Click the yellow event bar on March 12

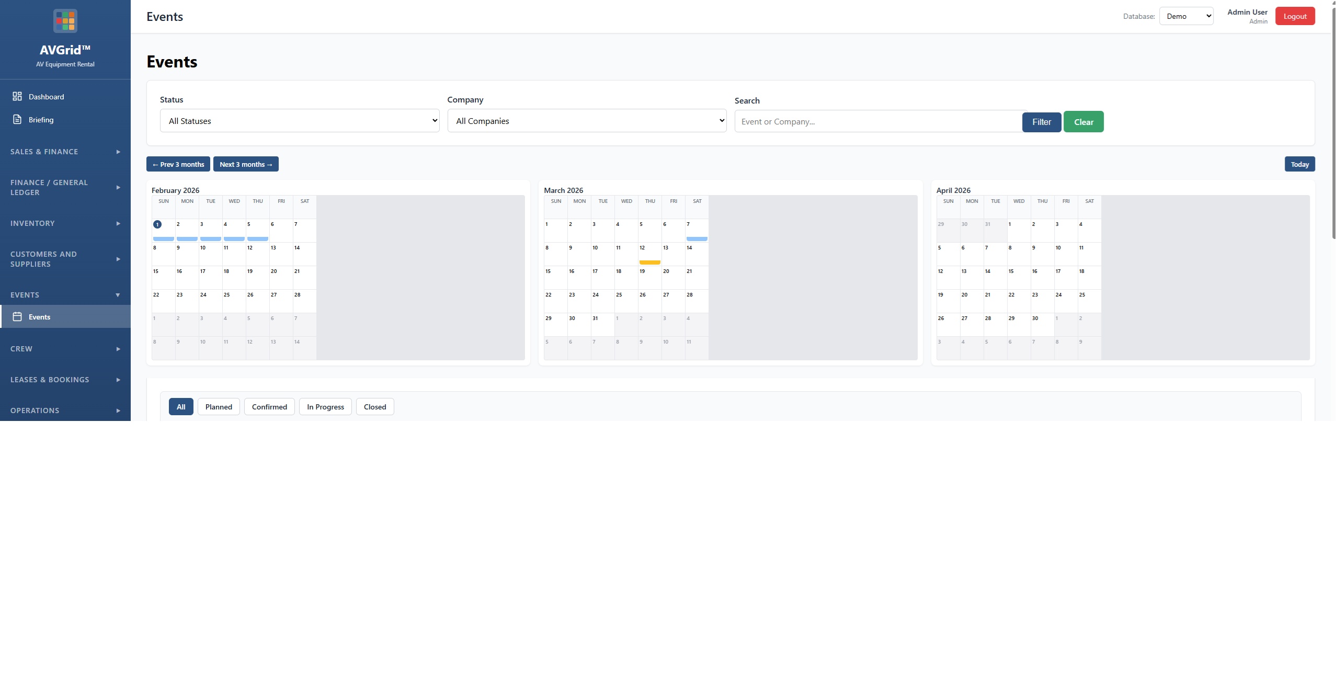coord(649,262)
